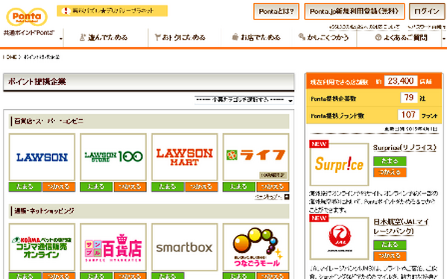Click the JAL crane logo thumbnail

(x=339, y=239)
